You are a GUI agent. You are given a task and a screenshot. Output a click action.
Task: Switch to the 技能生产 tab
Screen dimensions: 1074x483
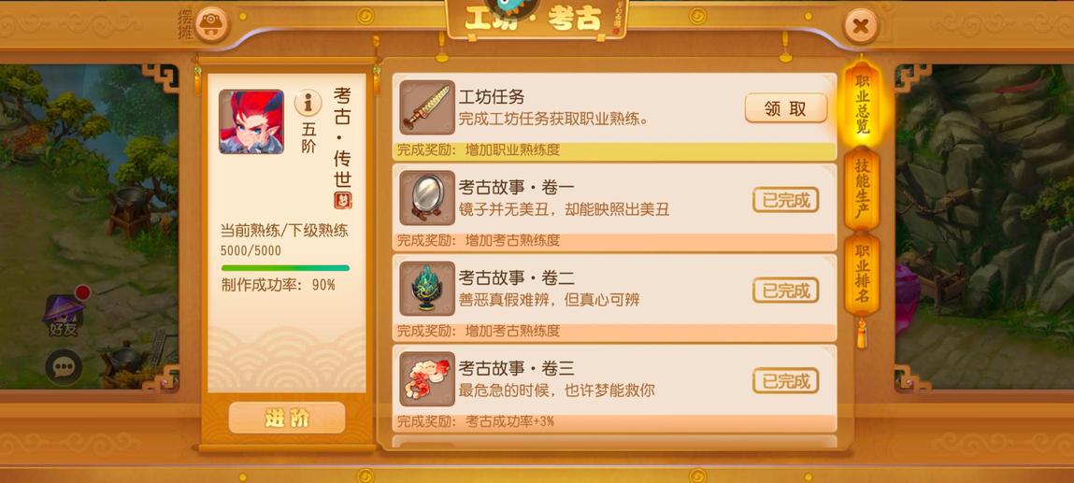[862, 189]
